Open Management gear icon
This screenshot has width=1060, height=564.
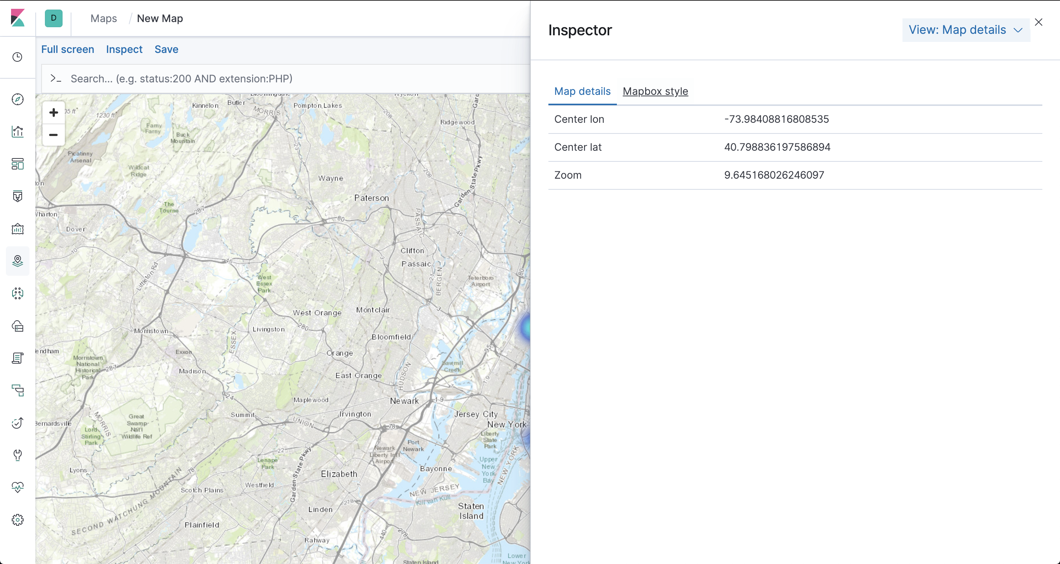point(17,520)
